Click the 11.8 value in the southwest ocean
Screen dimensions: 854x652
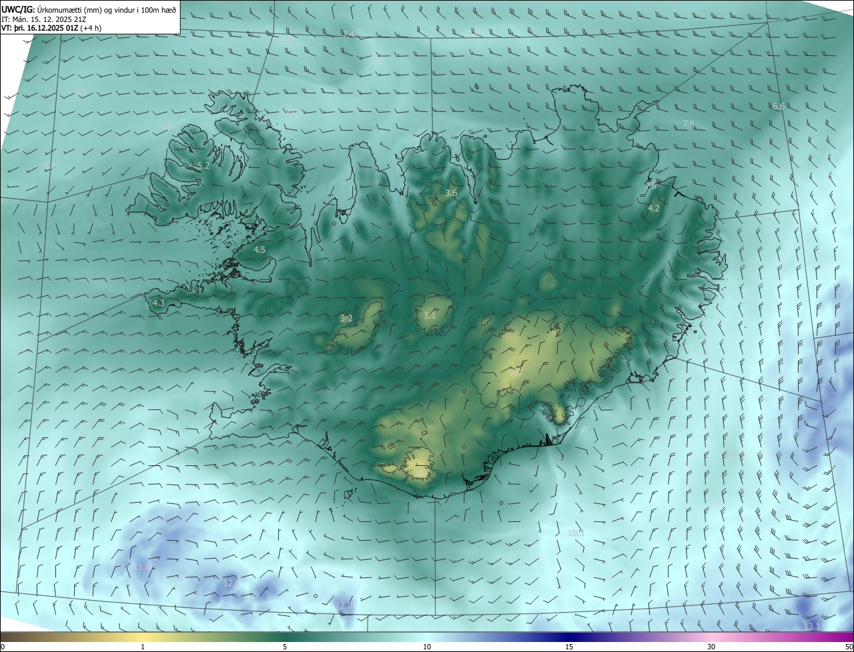click(143, 567)
